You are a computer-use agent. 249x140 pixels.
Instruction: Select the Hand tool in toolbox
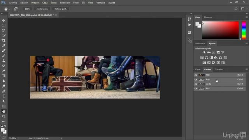pos(4,111)
